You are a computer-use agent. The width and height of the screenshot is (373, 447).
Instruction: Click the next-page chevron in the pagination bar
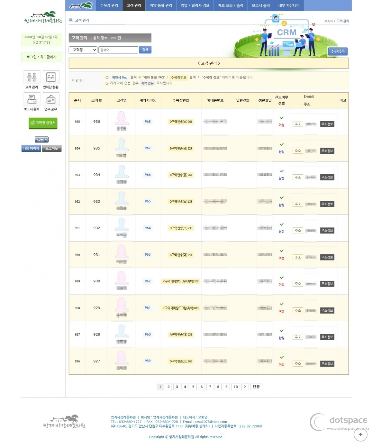(x=244, y=387)
